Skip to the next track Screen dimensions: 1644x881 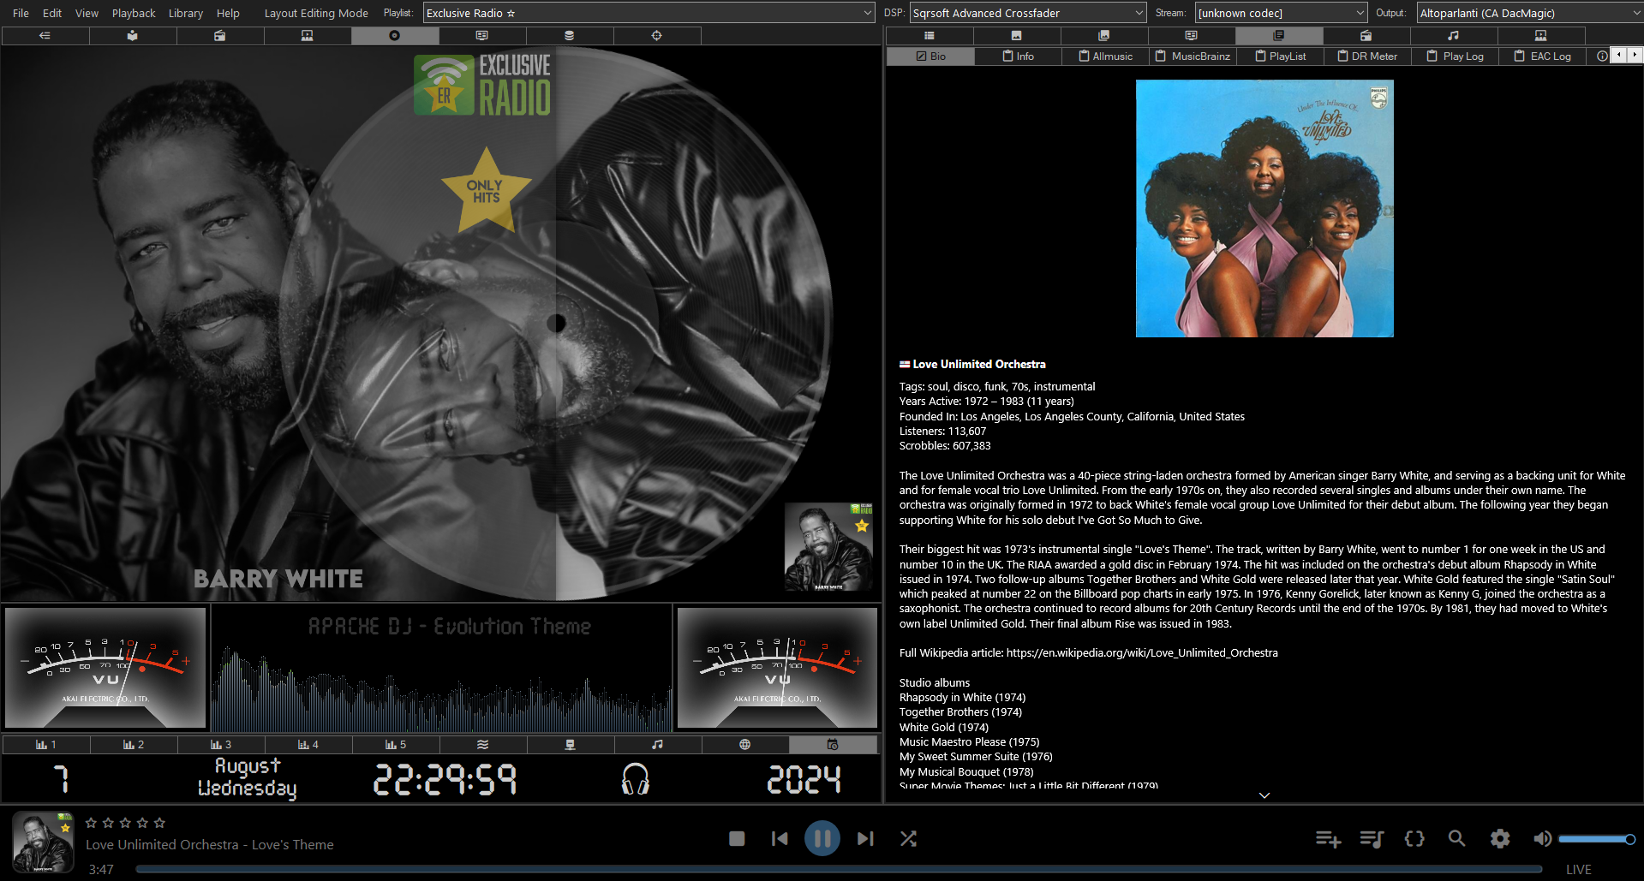tap(865, 839)
